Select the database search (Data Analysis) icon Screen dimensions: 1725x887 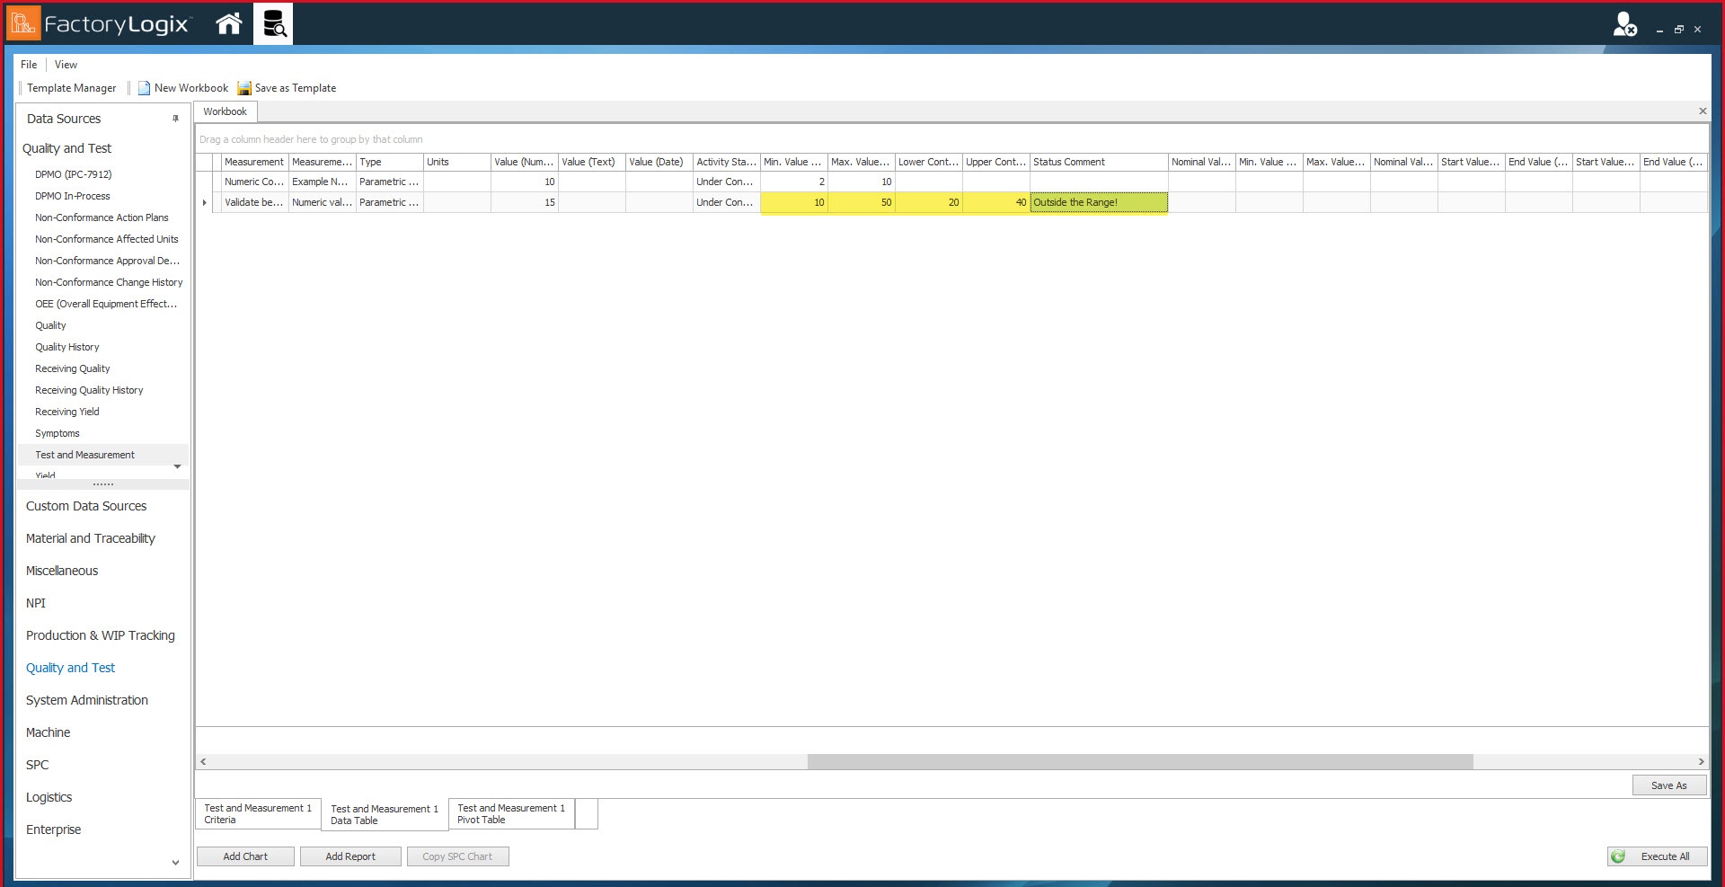coord(273,24)
